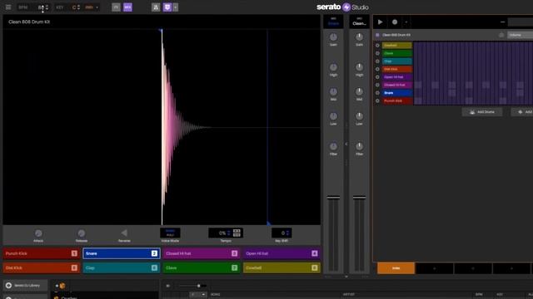Click Clean 808 Drum Kit deck icon
This screenshot has width=533, height=299.
(x=377, y=35)
